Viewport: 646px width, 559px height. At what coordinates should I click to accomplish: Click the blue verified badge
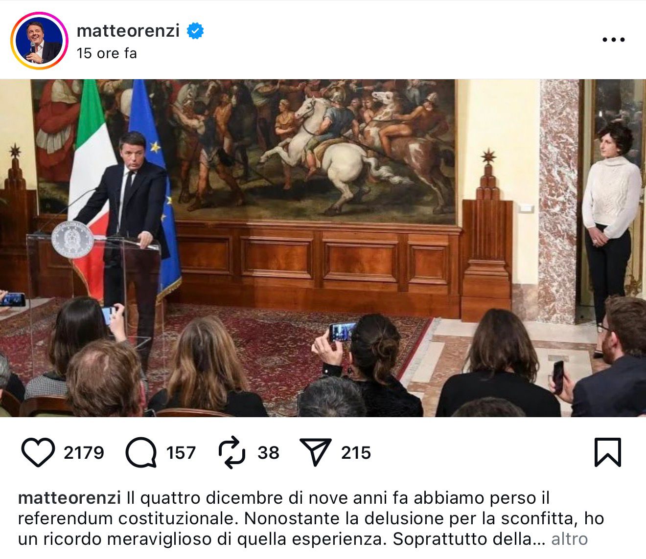(195, 31)
